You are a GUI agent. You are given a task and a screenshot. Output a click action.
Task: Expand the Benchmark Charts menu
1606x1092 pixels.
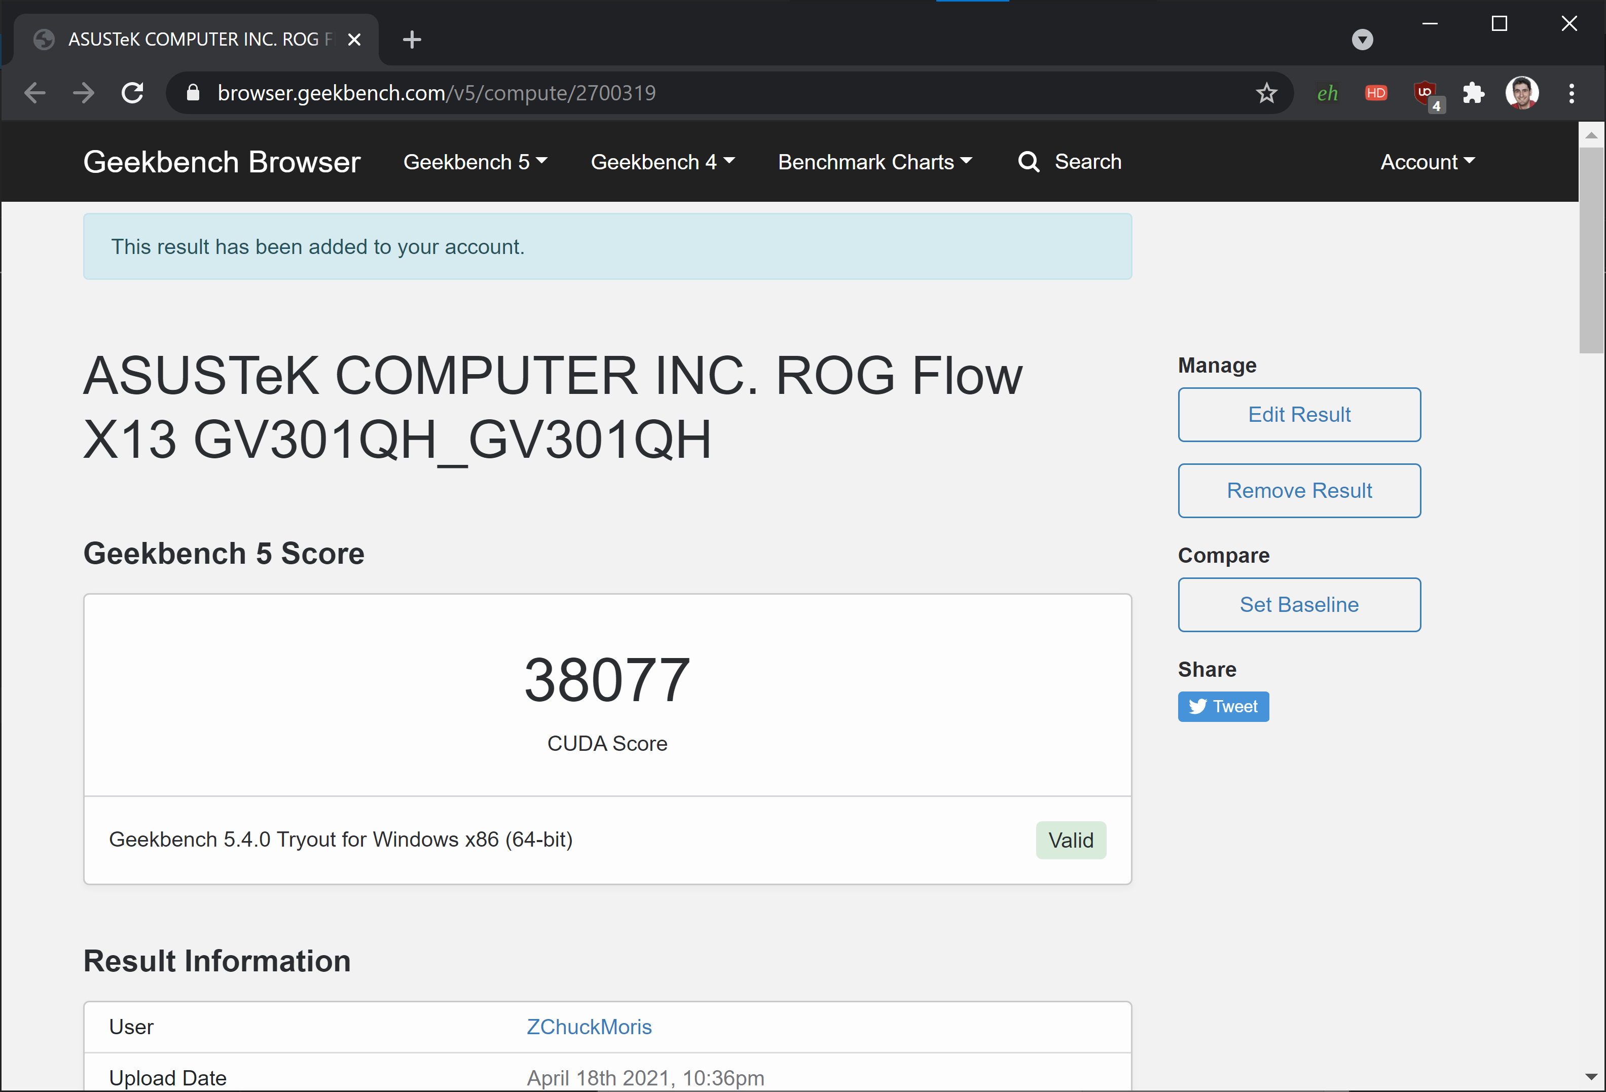point(875,162)
